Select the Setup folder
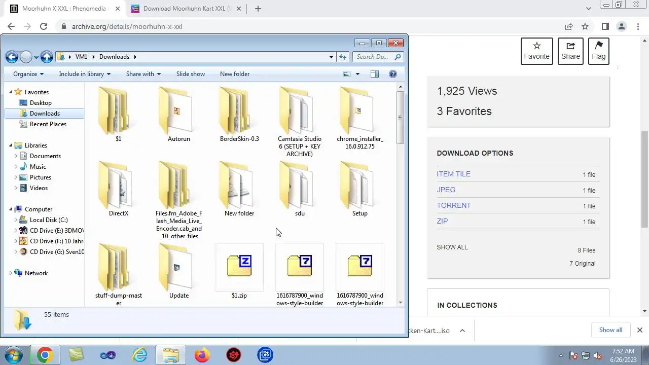 [360, 189]
